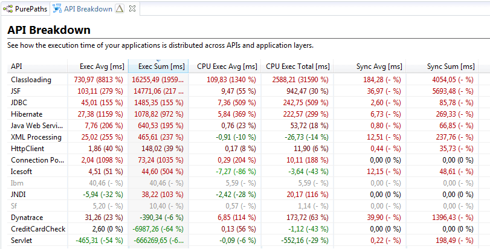Click the triangle delta icon on API Breakdown tab
The height and width of the screenshot is (249, 490).
pyautogui.click(x=120, y=9)
